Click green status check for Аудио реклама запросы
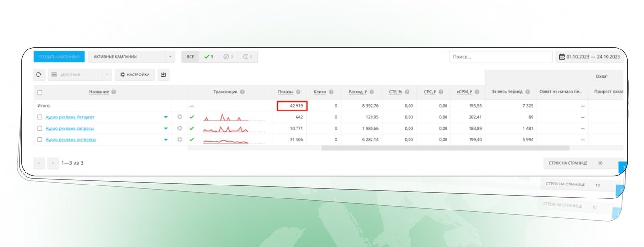Viewport: 644px width, 247px height. 192,128
